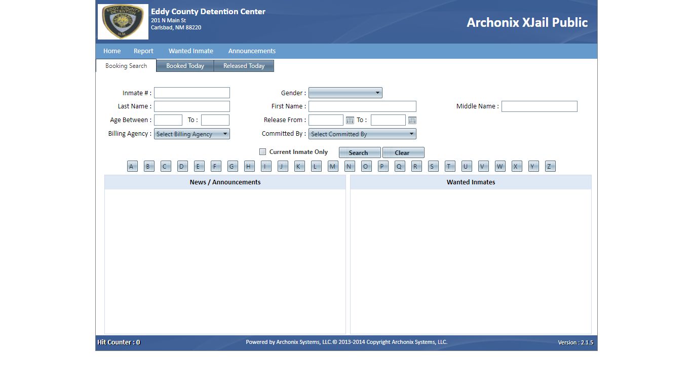Open the Release From calendar picker
The height and width of the screenshot is (389, 692).
point(350,121)
